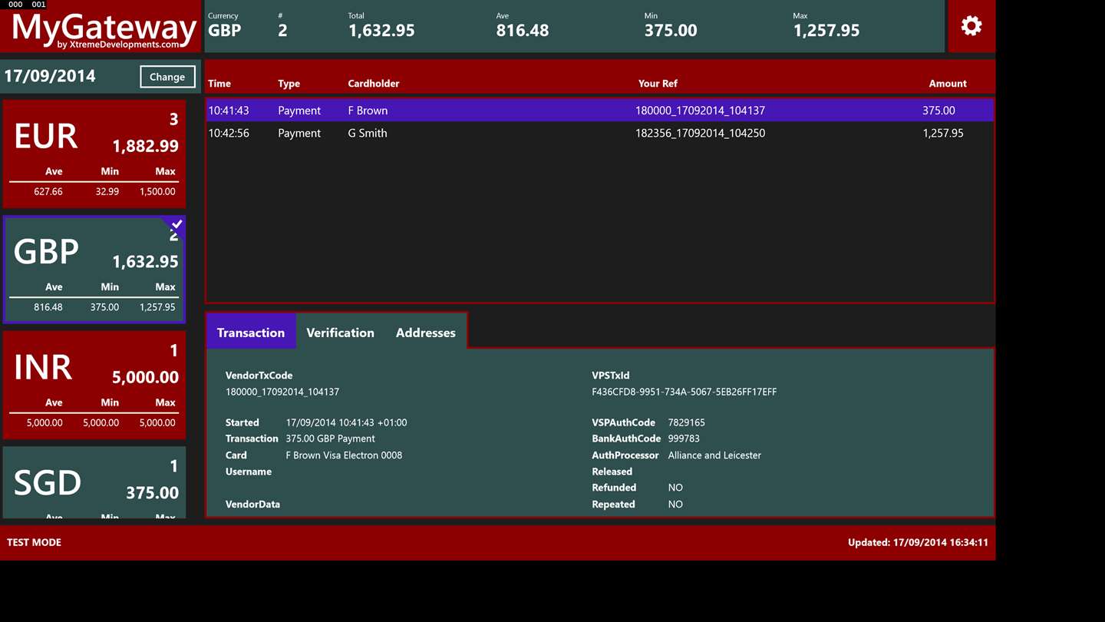This screenshot has width=1105, height=622.
Task: Click the 17/09/2014 date label
Action: 50,76
